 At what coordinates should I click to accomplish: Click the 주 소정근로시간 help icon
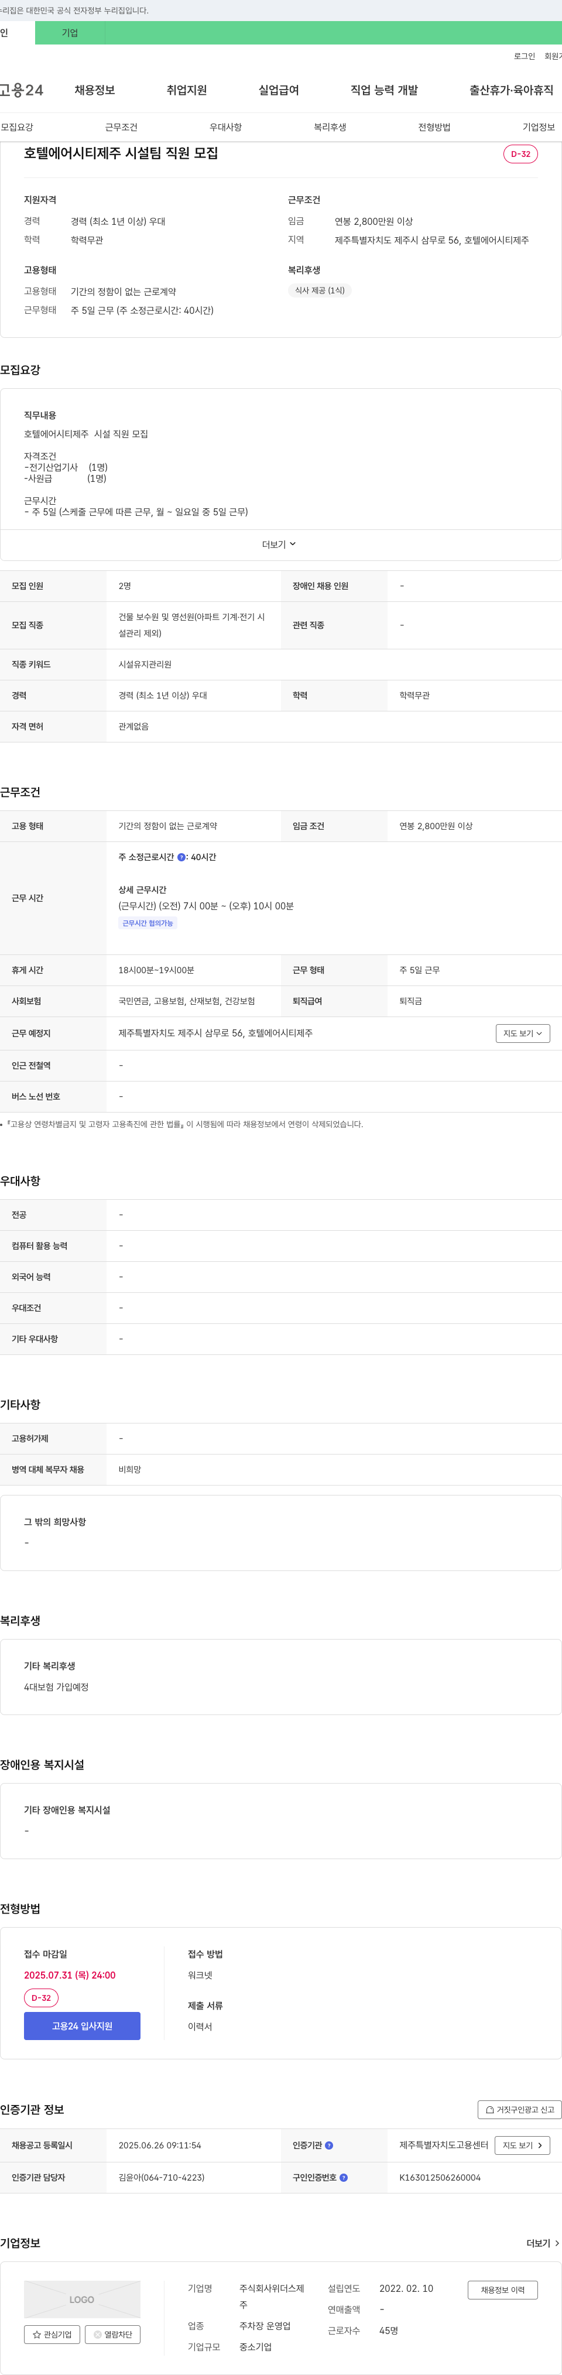[181, 857]
